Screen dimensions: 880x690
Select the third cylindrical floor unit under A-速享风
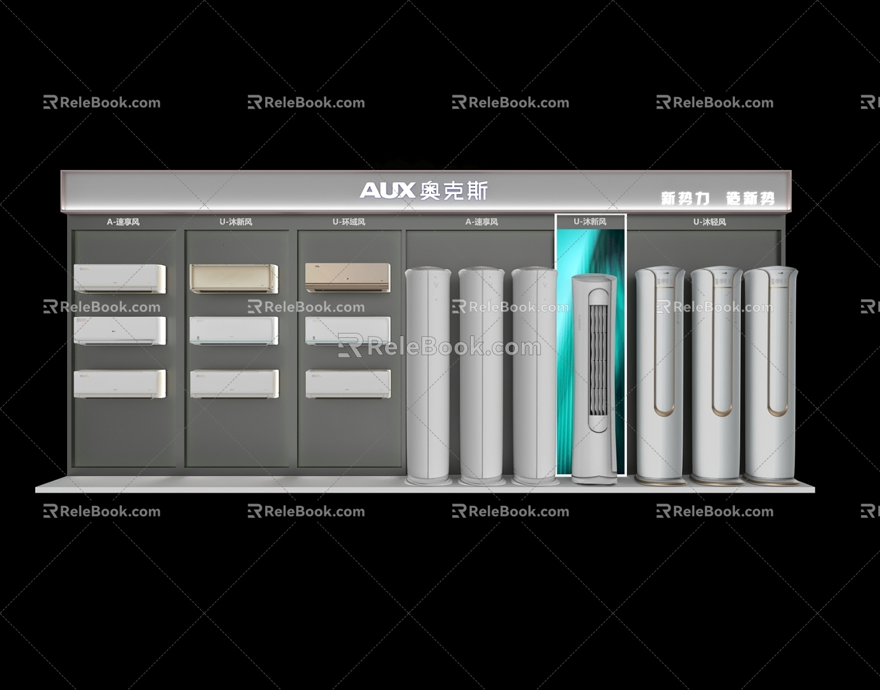tap(534, 375)
